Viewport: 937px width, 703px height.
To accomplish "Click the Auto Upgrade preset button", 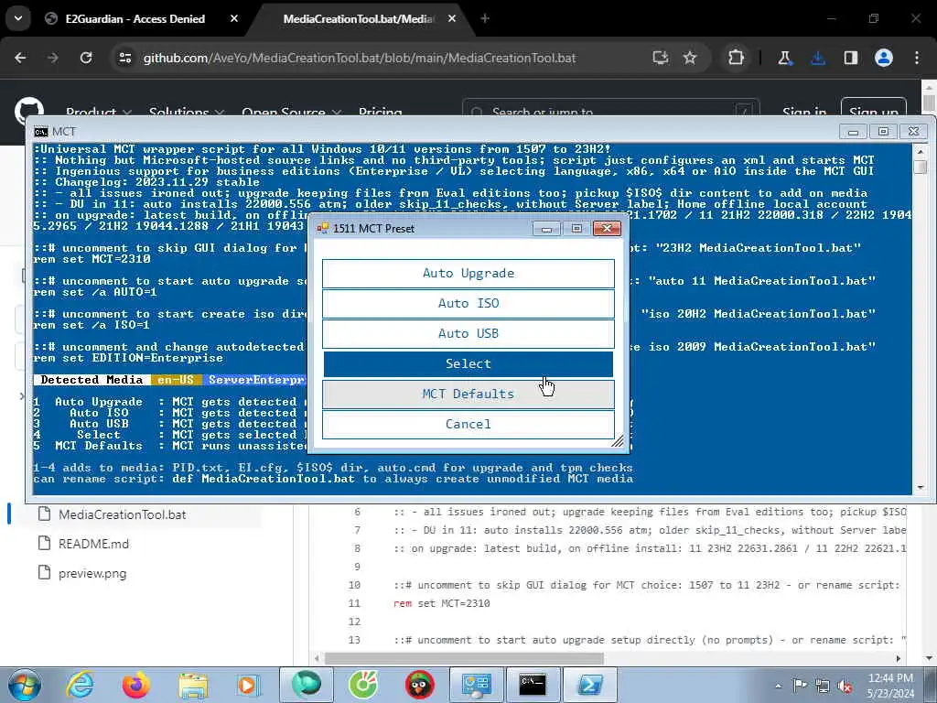I will point(468,273).
